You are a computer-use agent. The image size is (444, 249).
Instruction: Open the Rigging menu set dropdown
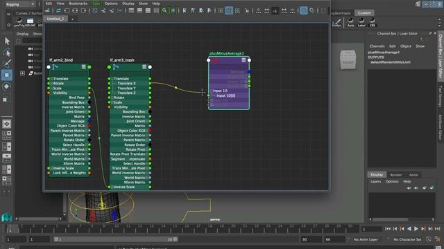point(20,4)
